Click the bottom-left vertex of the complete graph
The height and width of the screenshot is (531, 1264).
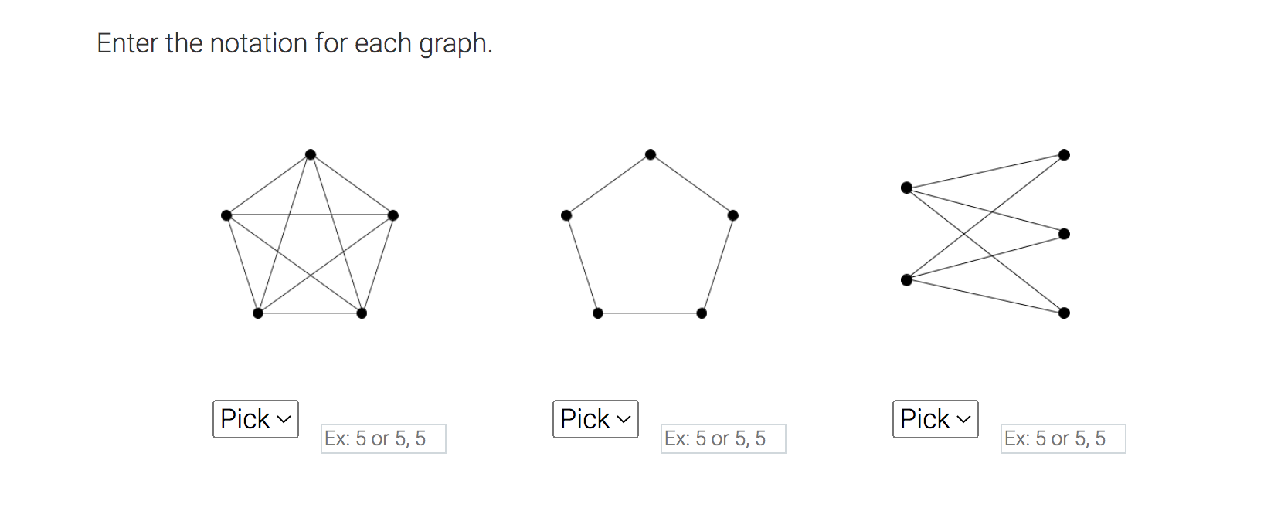click(x=257, y=313)
